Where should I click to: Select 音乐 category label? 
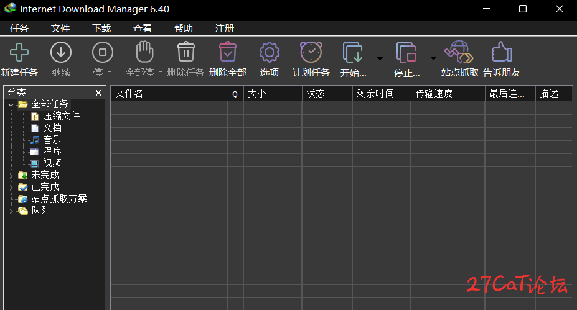pos(52,140)
